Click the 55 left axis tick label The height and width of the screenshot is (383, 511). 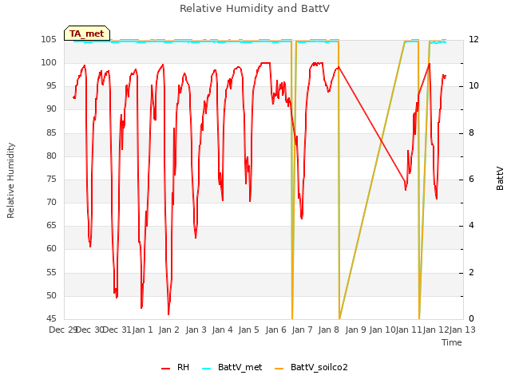tap(51, 272)
